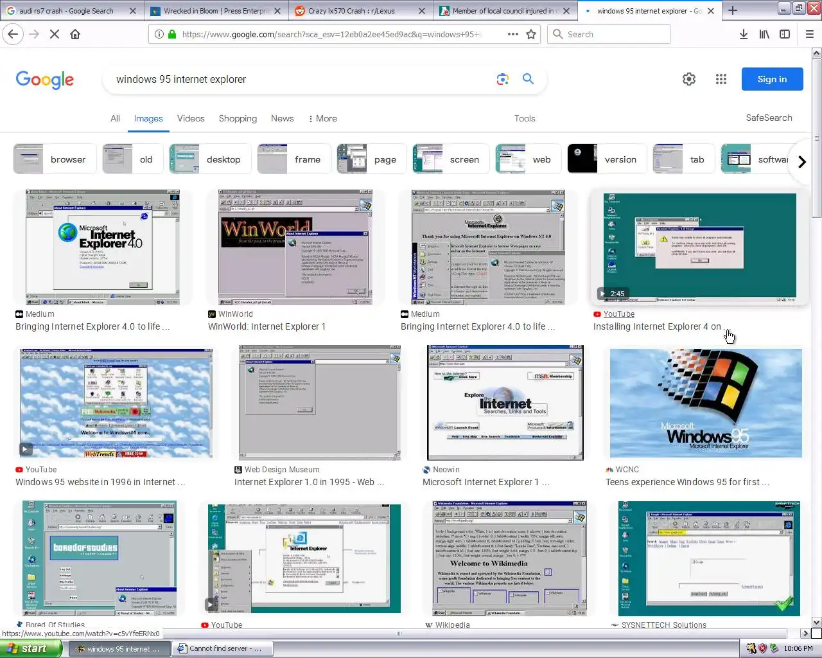Close the 'audi rs7 crash' tab
Image resolution: width=822 pixels, height=658 pixels.
click(x=133, y=11)
